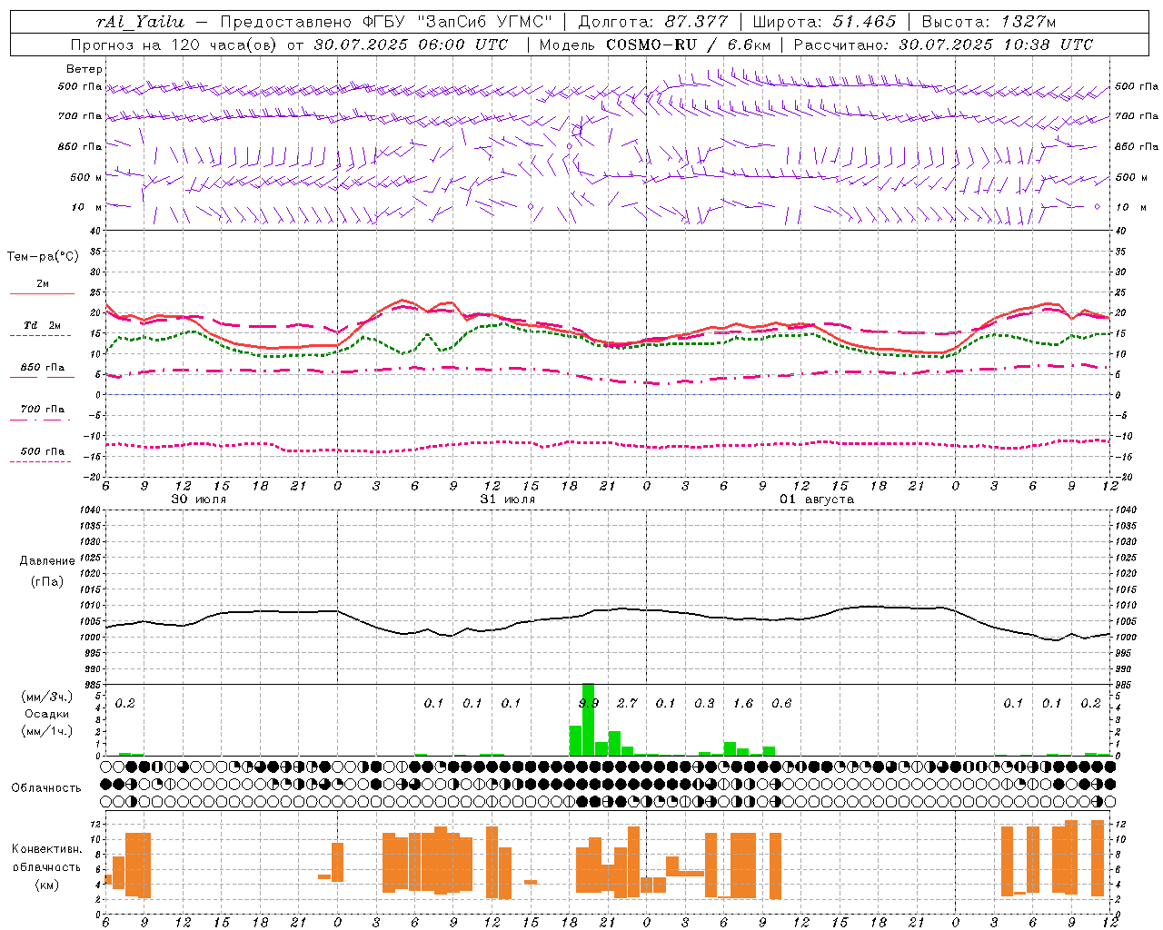Viewport: 1163px width, 930px height.
Task: Click the tallest green precipitation bar
Action: pyautogui.click(x=588, y=719)
